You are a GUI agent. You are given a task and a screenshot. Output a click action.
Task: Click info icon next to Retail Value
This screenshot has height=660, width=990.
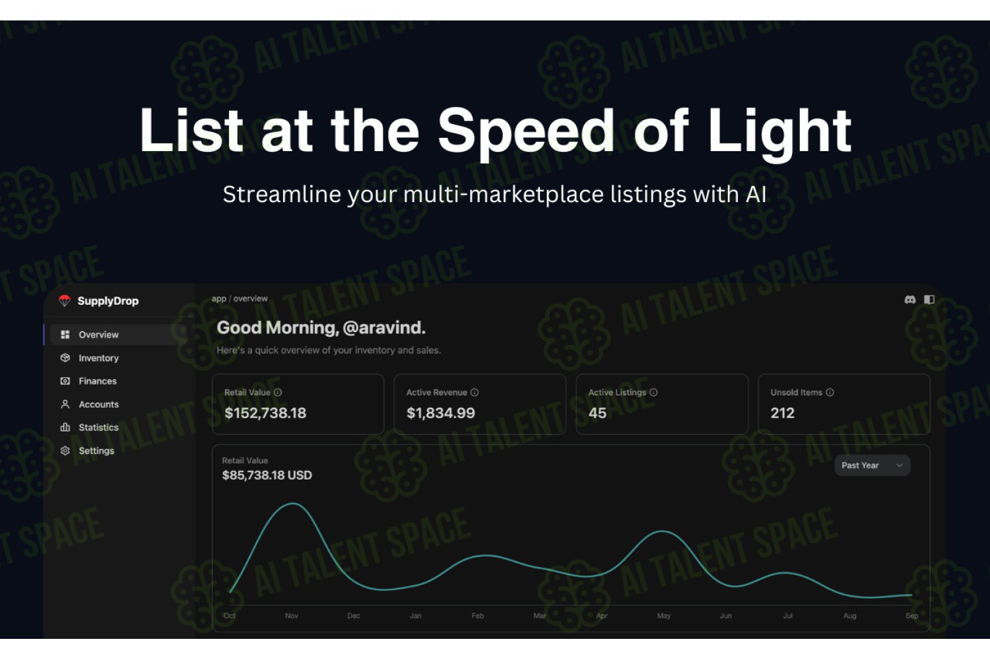click(x=278, y=392)
